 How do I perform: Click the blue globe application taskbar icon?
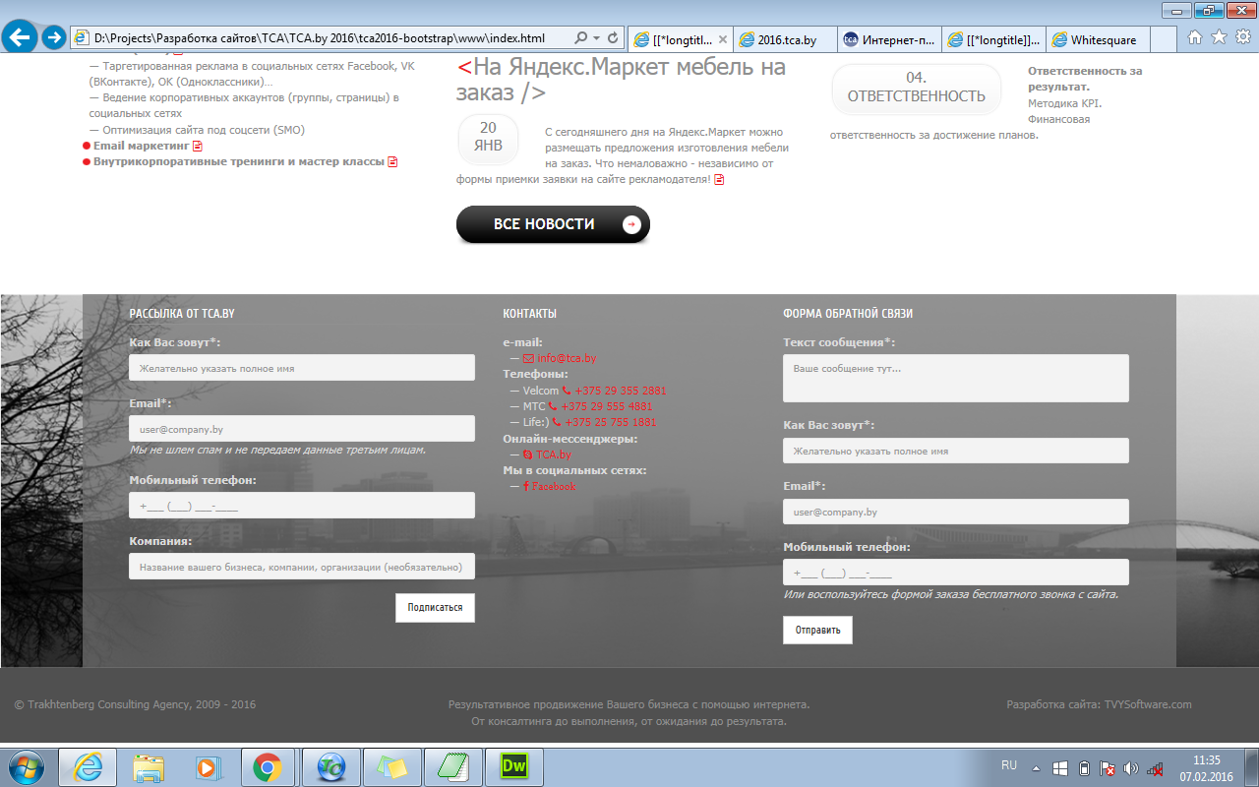330,767
